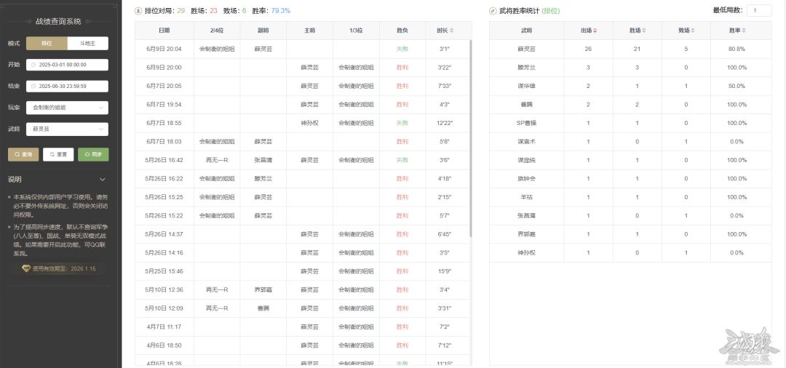The image size is (786, 368).
Task: Switch mode to 斗地主
Action: pyautogui.click(x=88, y=44)
